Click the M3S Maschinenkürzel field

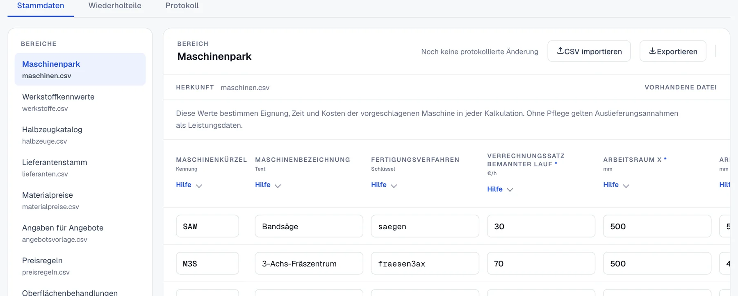click(x=207, y=263)
